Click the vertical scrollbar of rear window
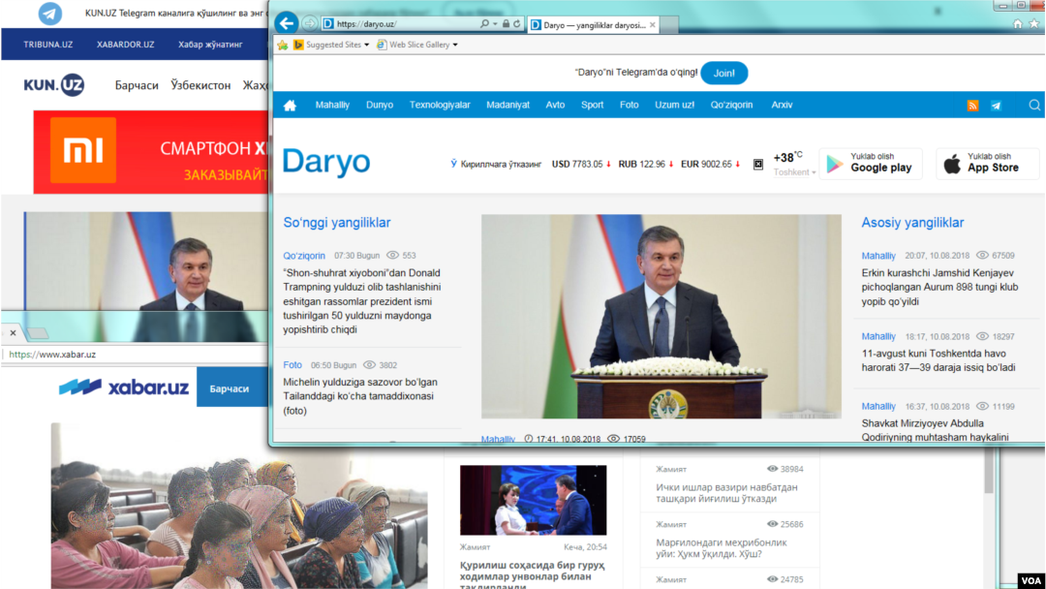 (x=989, y=470)
